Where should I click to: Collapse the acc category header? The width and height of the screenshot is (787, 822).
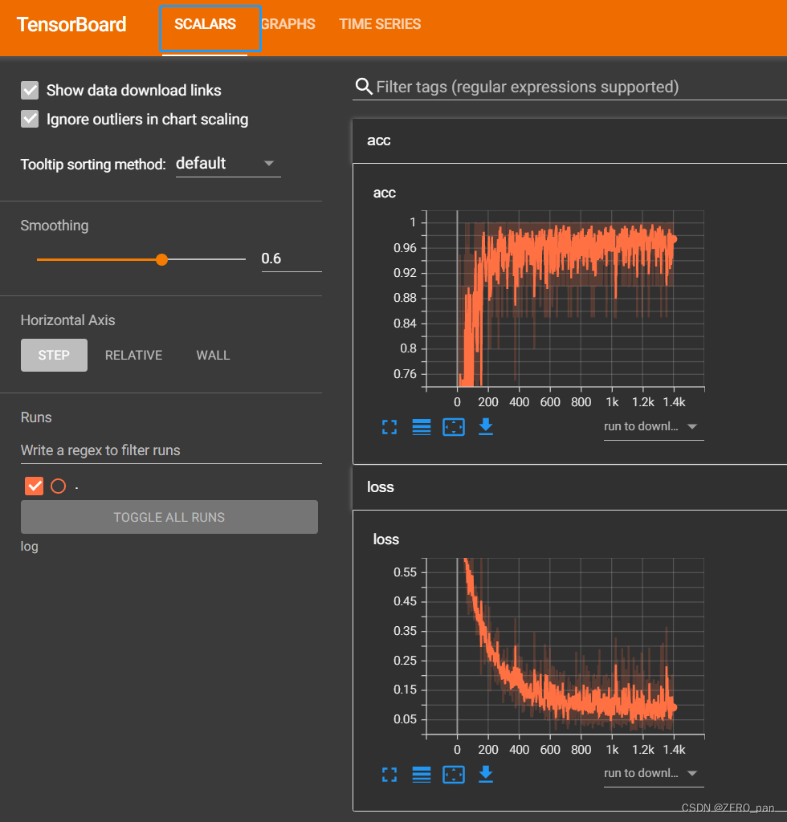coord(569,140)
